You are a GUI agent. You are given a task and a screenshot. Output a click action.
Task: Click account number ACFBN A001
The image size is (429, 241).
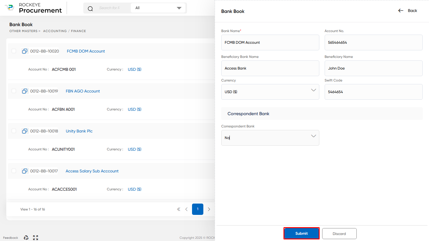(63, 109)
